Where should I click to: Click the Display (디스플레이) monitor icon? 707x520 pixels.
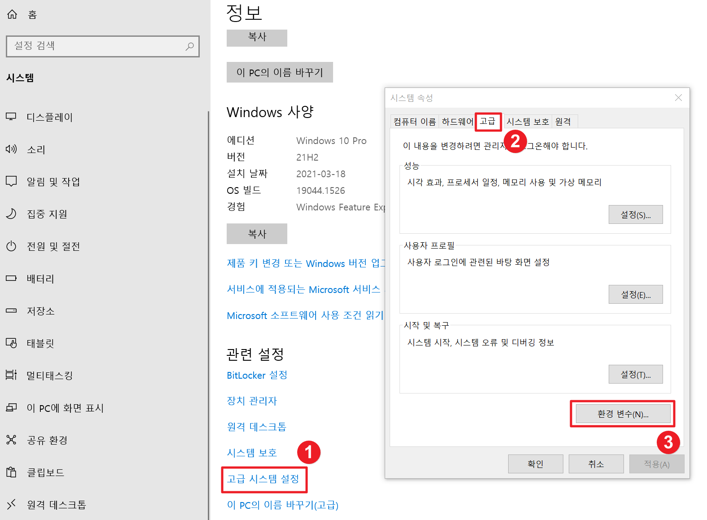[x=11, y=117]
